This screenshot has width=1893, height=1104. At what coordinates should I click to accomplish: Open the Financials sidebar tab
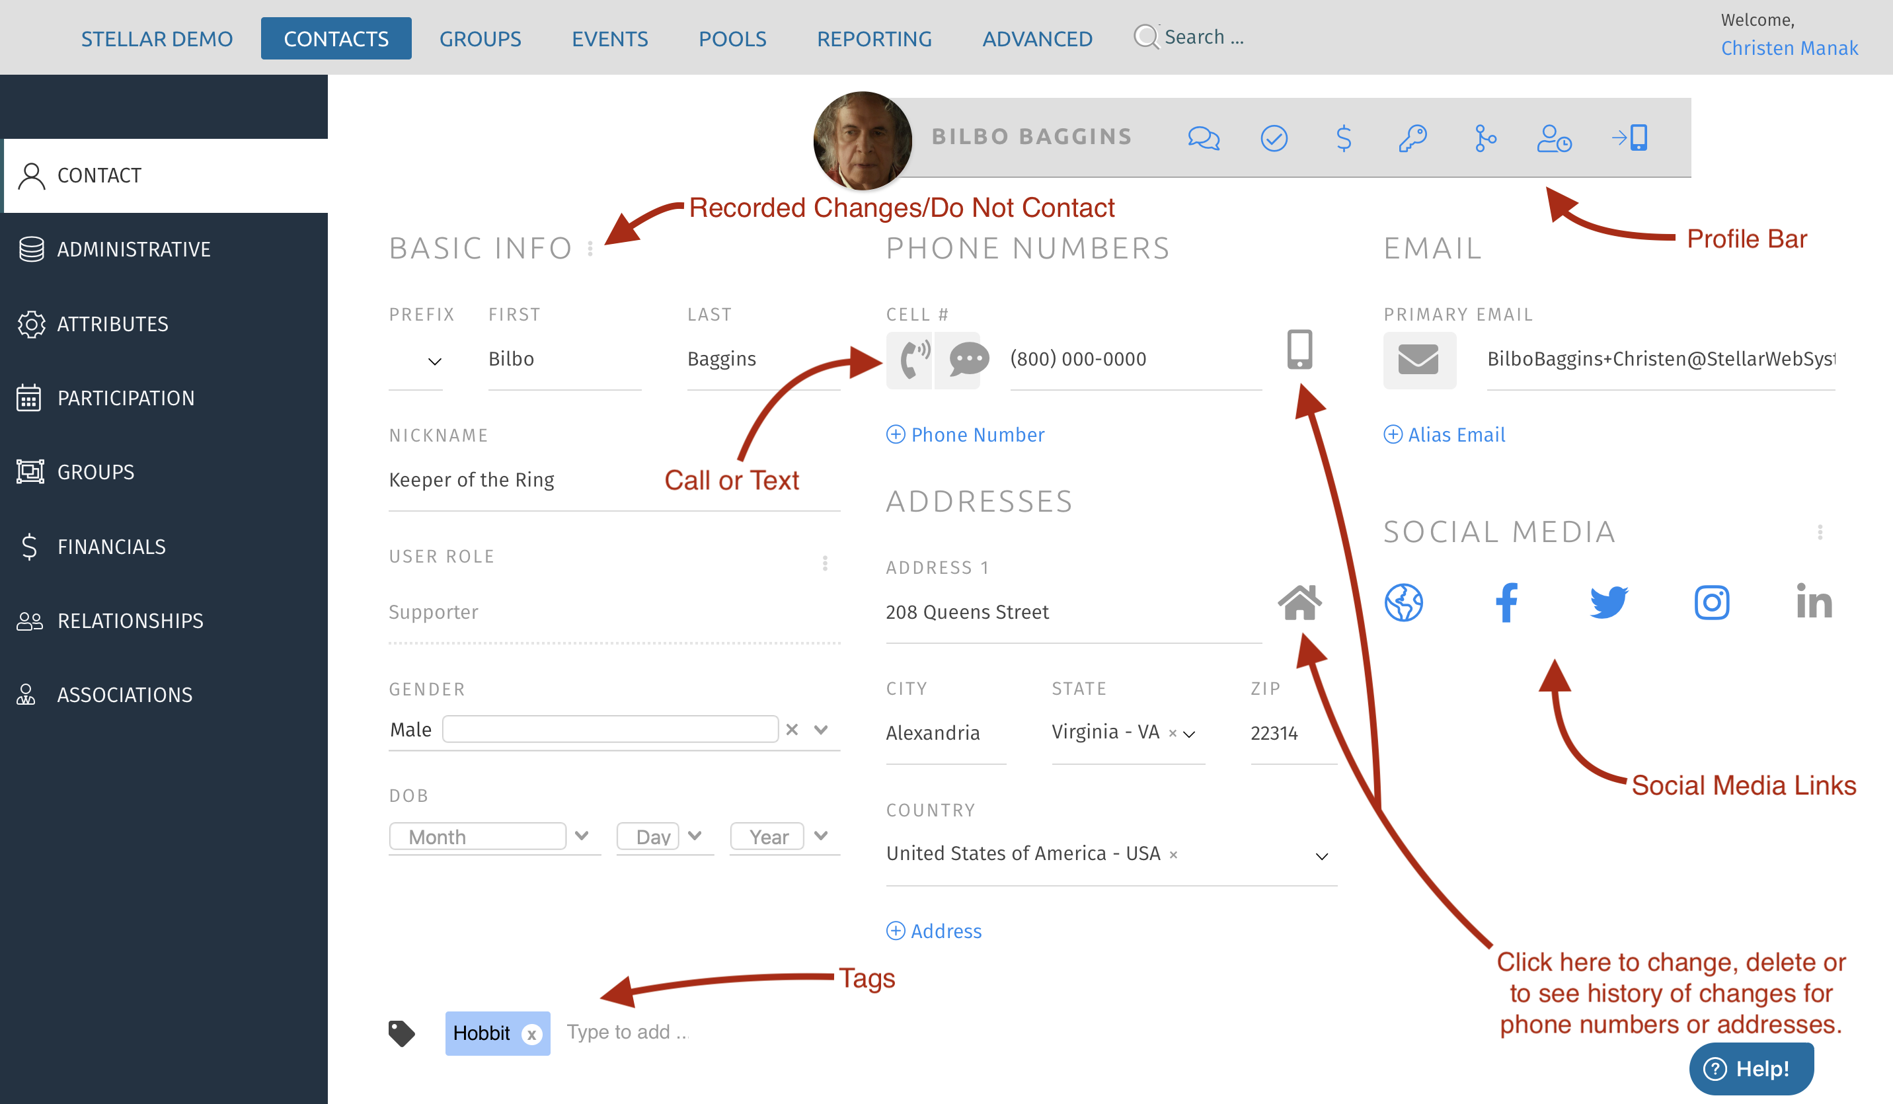coord(111,546)
